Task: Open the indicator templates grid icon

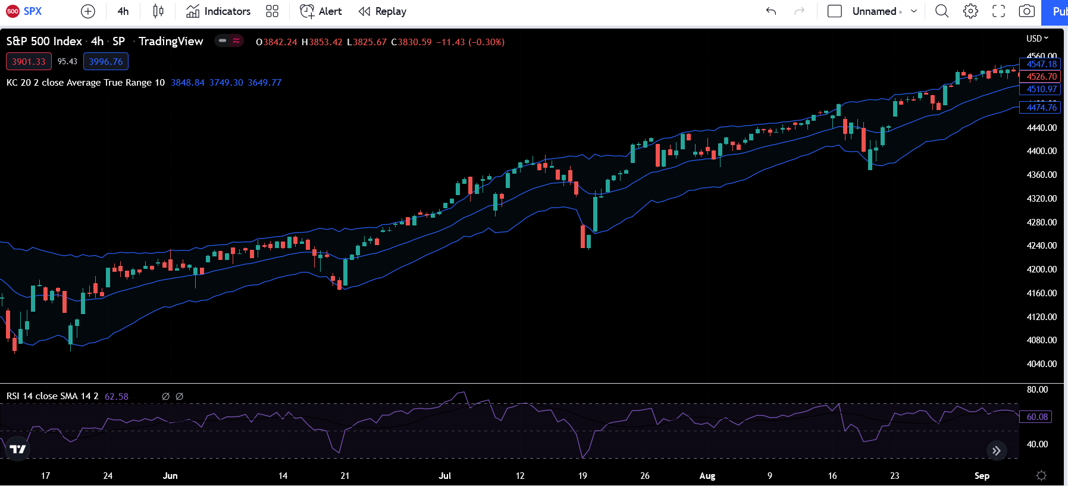Action: pos(272,11)
